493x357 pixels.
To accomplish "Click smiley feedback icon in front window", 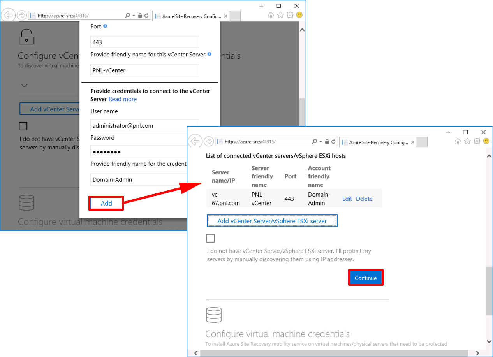I will 486,141.
